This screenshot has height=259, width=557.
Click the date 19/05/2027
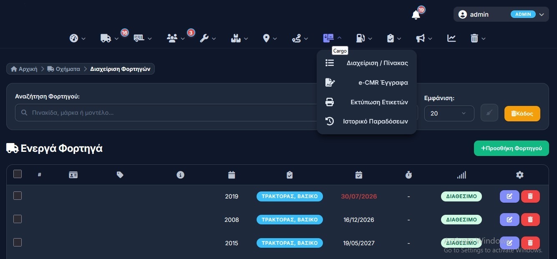click(359, 243)
